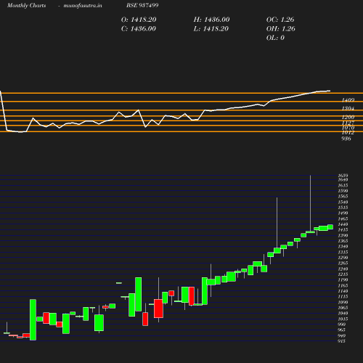Click the 1315 price axis label
Viewport: 363px width, 363px height.
343,252
